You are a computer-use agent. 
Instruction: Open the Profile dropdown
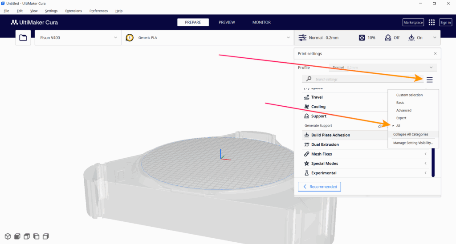[x=383, y=67]
